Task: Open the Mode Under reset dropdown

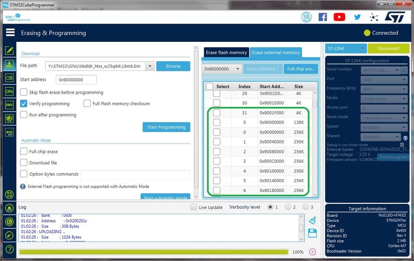Action: [x=384, y=99]
